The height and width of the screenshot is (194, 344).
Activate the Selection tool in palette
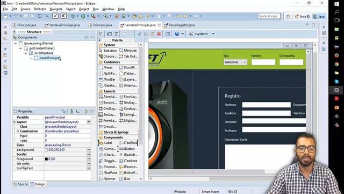(107, 50)
